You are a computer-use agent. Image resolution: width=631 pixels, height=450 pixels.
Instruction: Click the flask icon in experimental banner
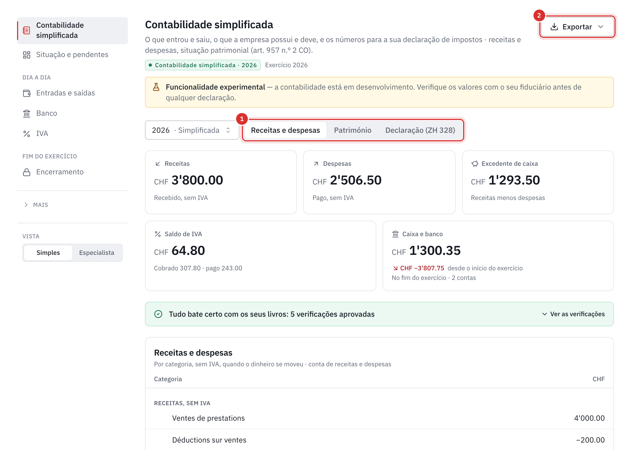(x=156, y=87)
